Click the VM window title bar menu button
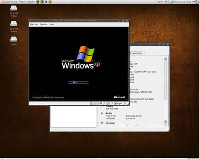 [30, 21]
